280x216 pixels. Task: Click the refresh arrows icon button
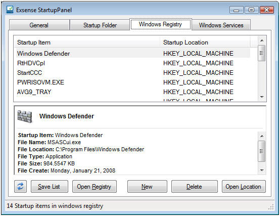click(20, 187)
